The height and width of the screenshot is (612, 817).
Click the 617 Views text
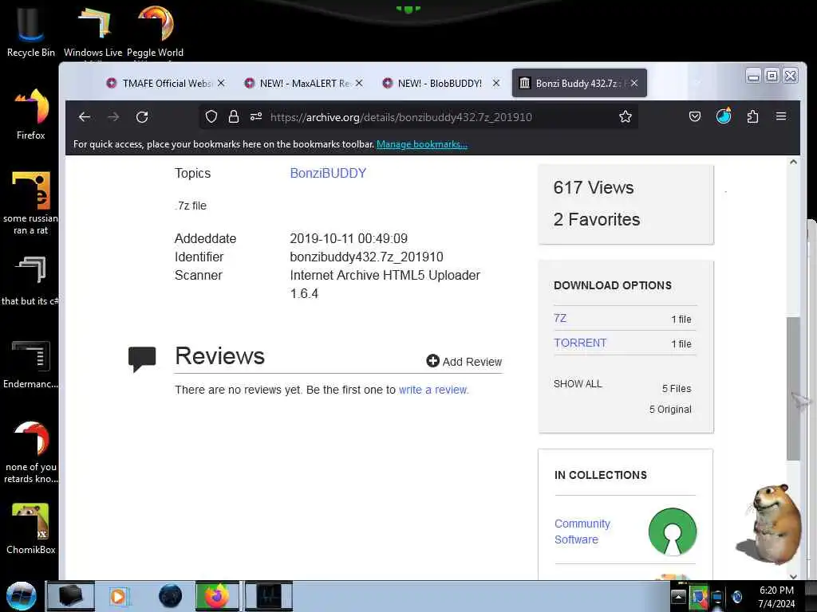(x=594, y=187)
